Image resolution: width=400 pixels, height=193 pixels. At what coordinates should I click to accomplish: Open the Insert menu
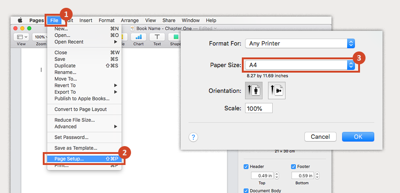[86, 20]
